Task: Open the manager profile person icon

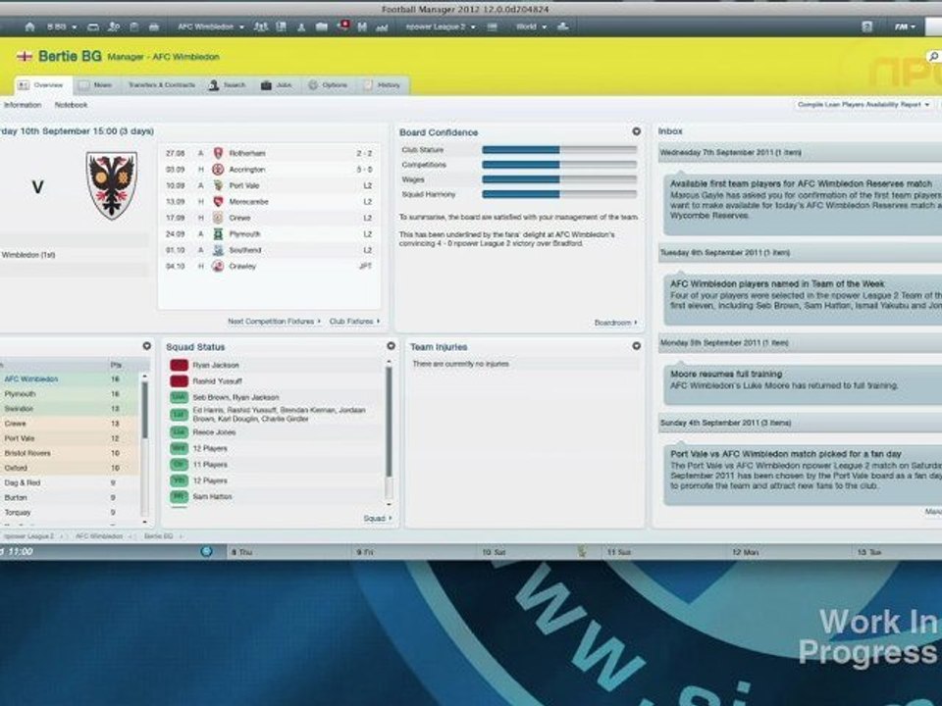Action: (114, 27)
